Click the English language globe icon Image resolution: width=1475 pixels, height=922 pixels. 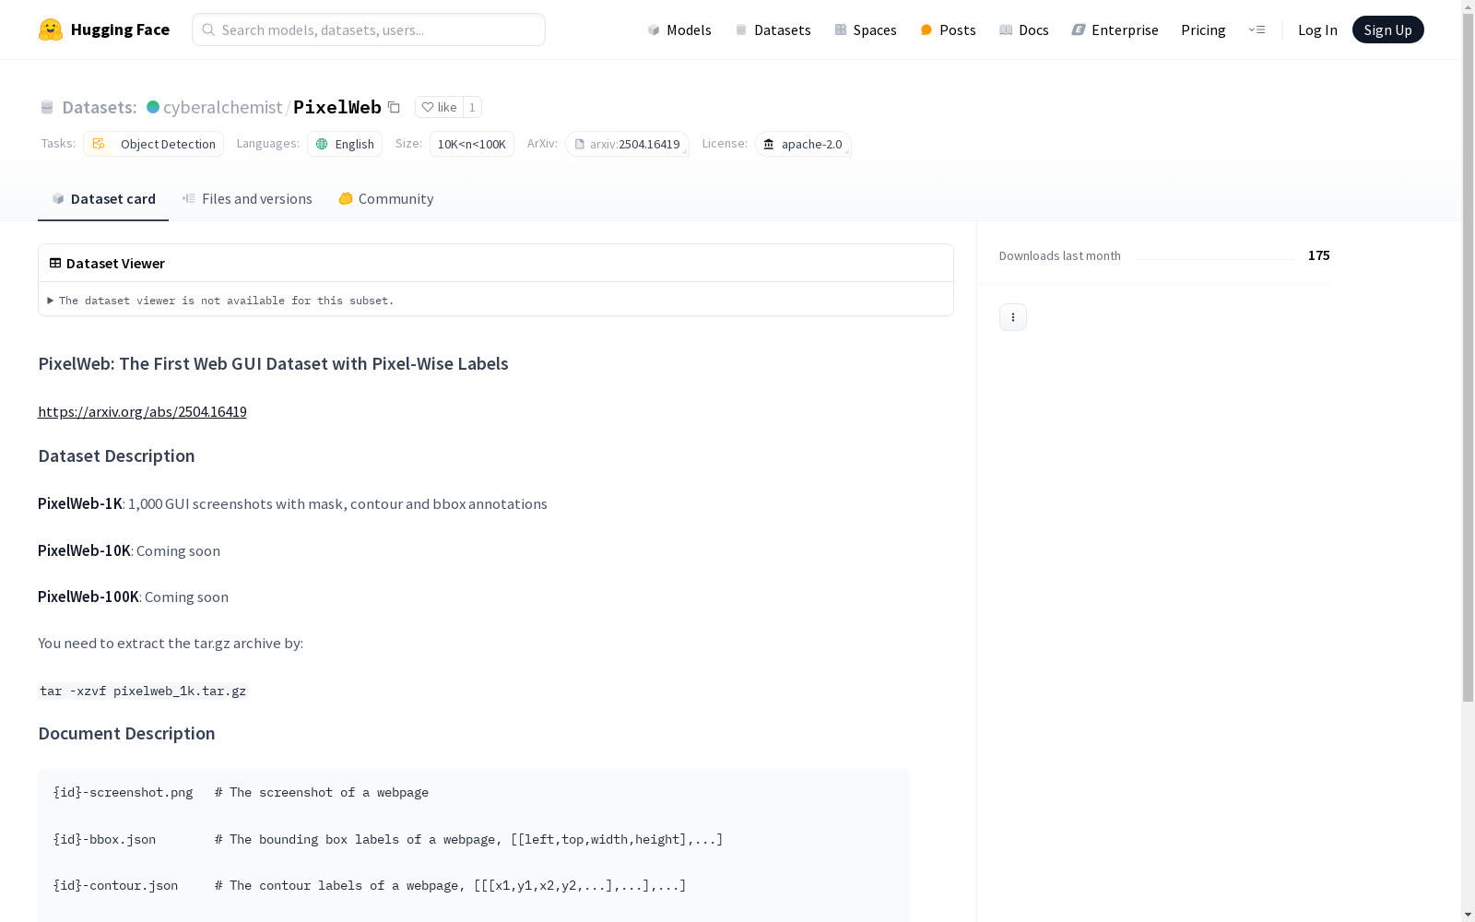pos(322,144)
